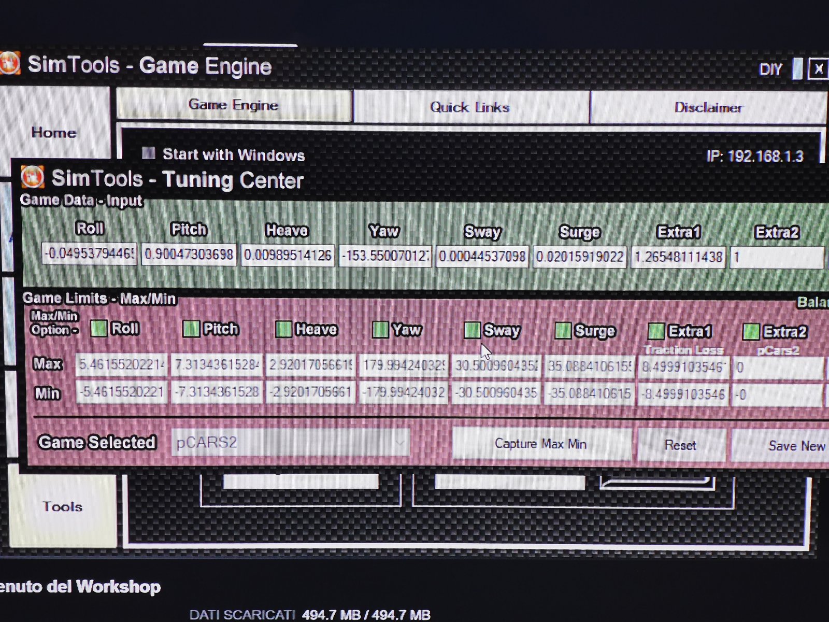This screenshot has height=622, width=829.
Task: Click the Roll game data input field
Action: point(89,253)
